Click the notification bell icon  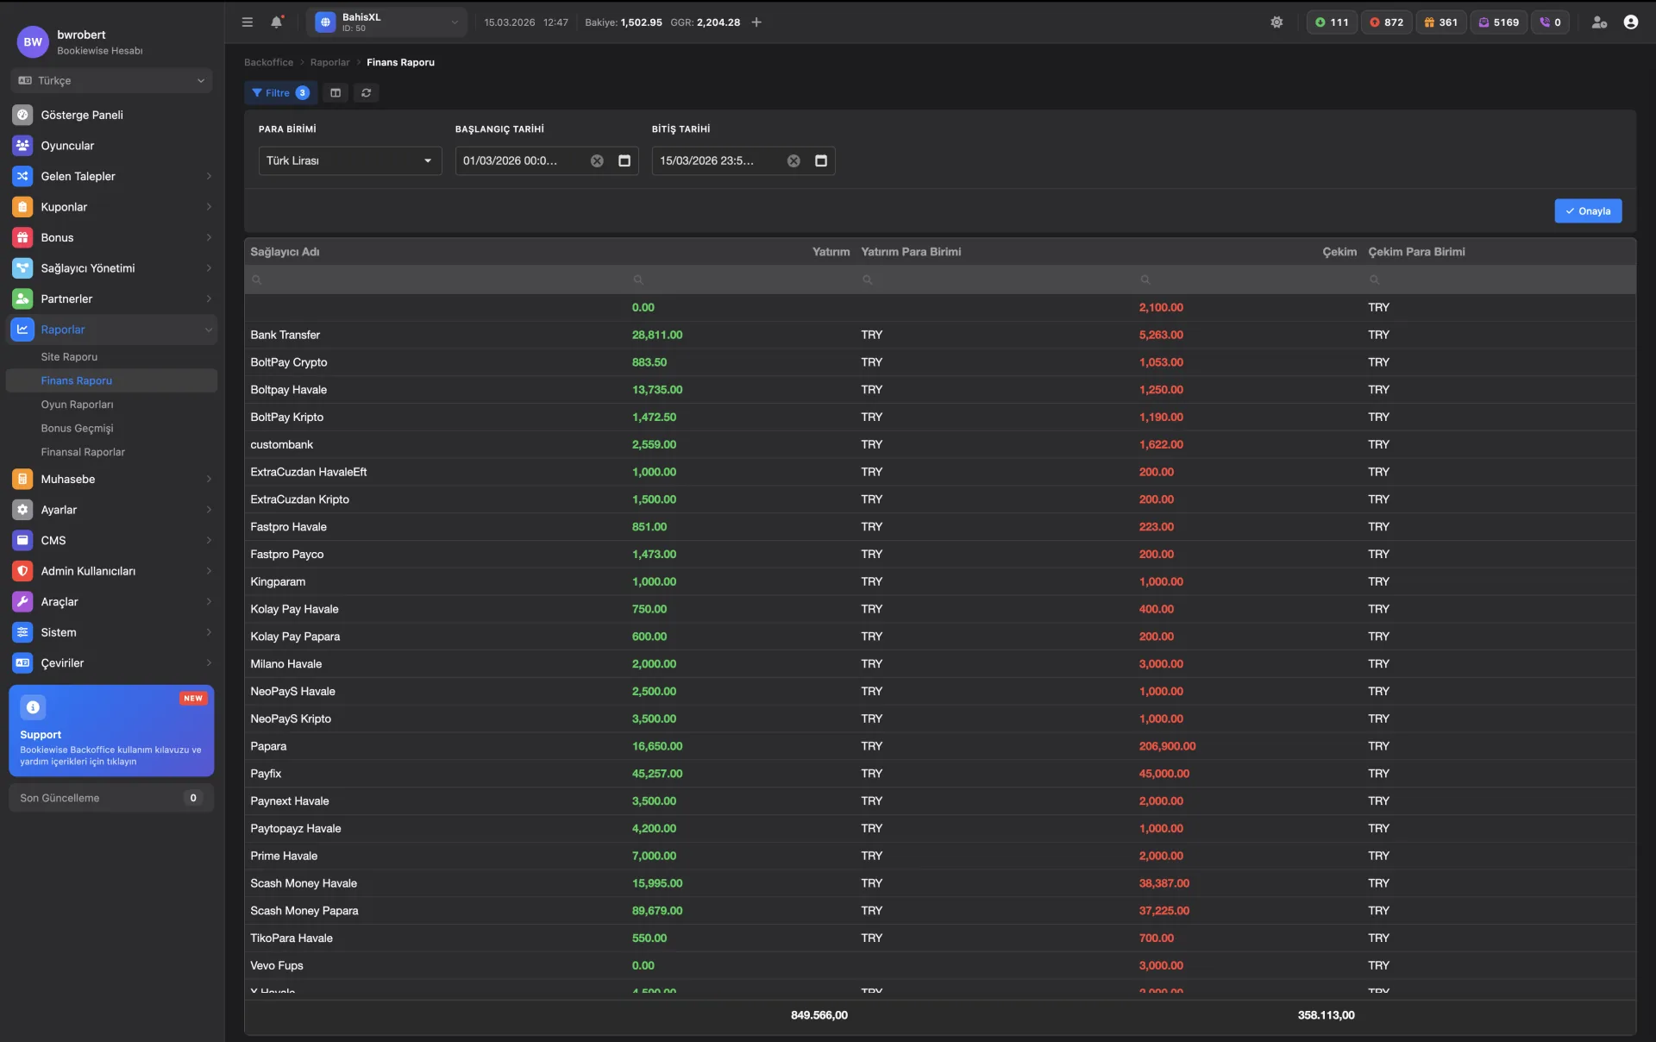(276, 22)
